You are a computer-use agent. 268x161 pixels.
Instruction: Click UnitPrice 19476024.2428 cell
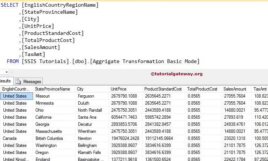(x=125, y=138)
